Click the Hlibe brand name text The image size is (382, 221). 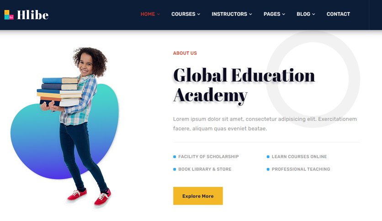point(32,15)
